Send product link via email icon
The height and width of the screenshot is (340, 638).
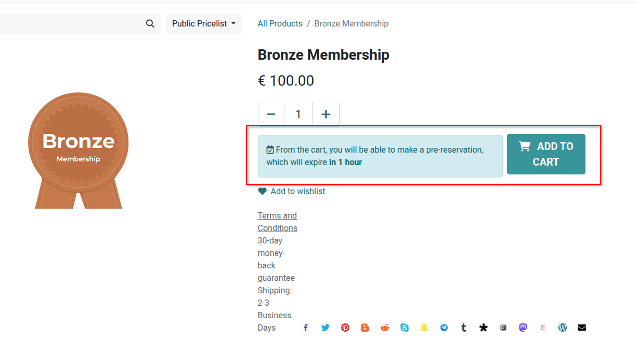[581, 328]
